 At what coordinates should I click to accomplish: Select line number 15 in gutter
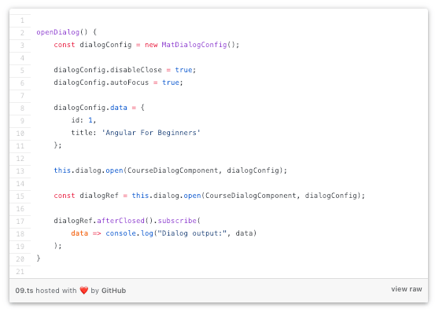point(20,196)
